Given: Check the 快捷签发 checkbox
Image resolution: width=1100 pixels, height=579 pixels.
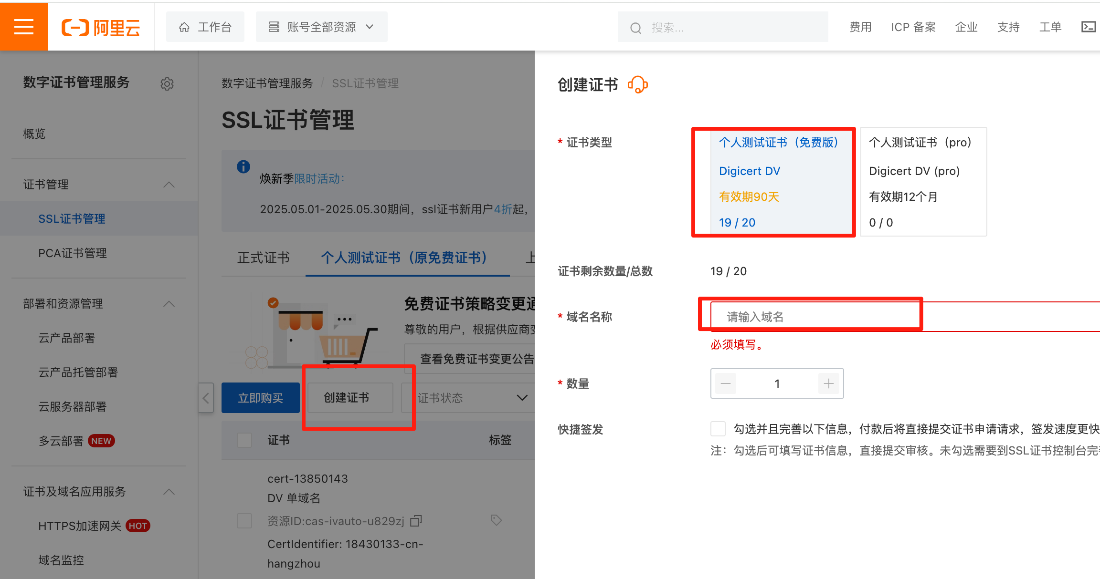Looking at the screenshot, I should pos(718,429).
